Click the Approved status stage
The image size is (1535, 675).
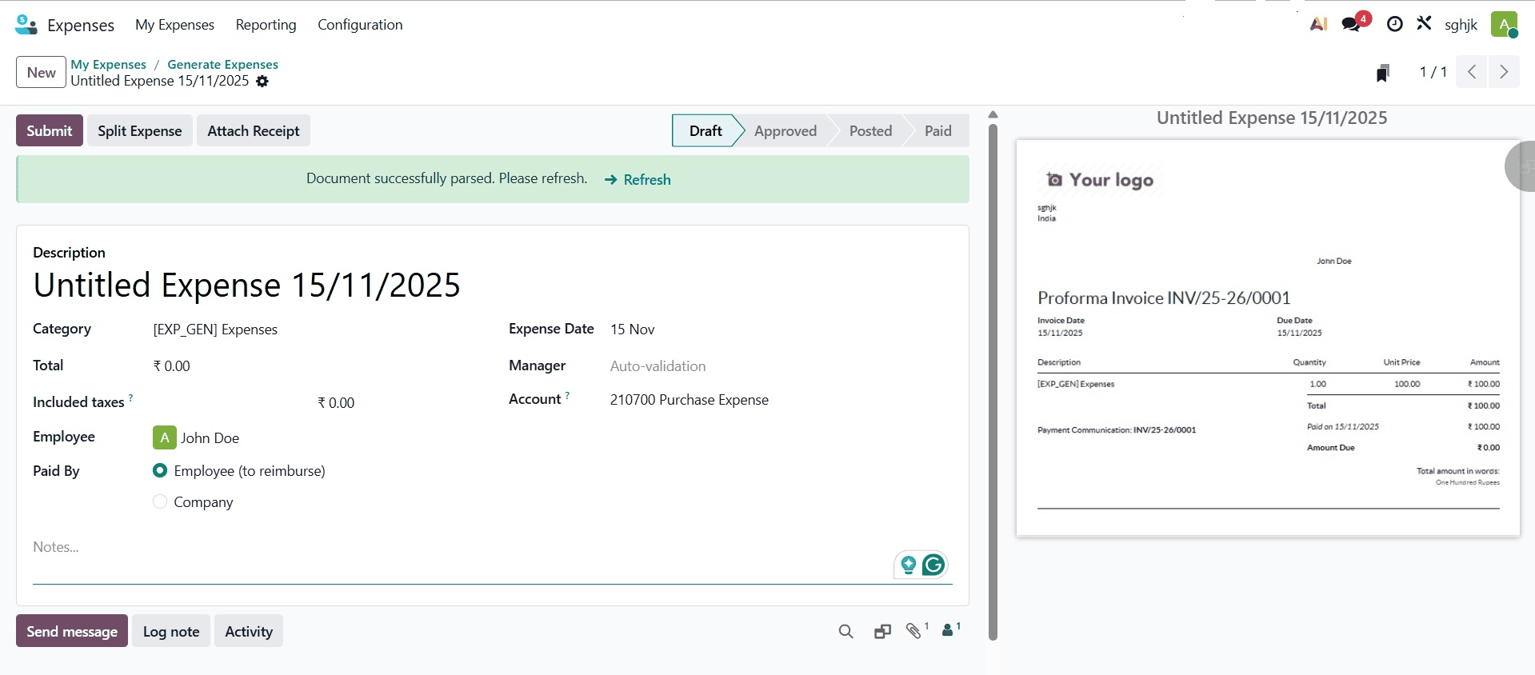pyautogui.click(x=785, y=131)
